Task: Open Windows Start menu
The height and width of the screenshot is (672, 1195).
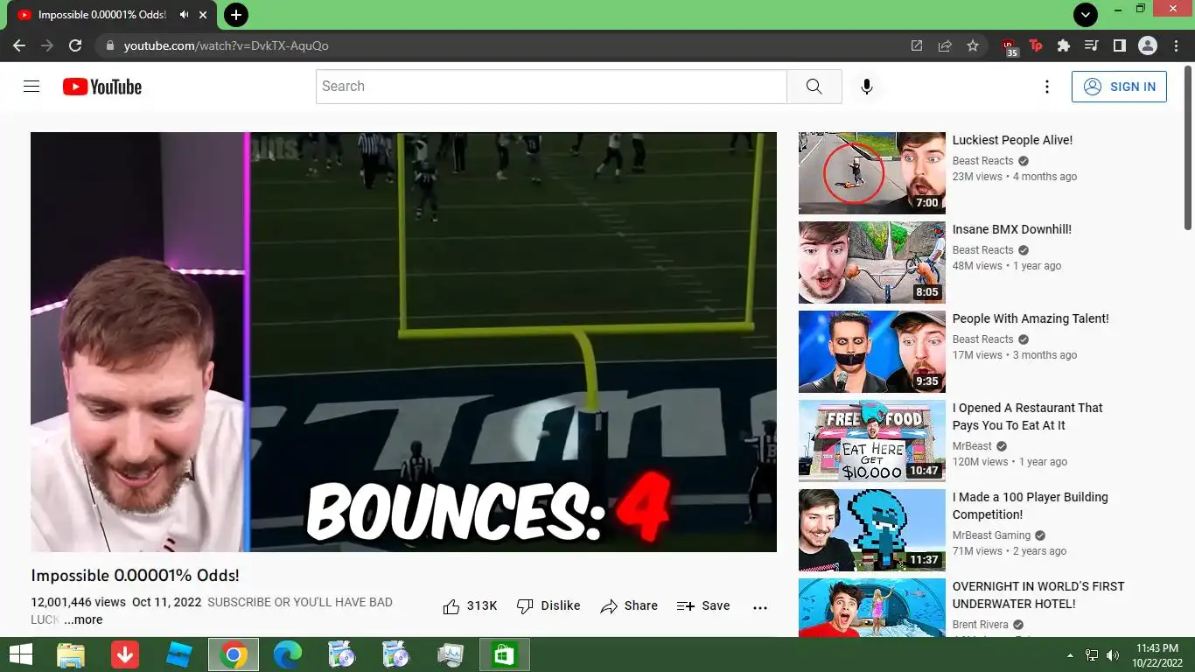Action: tap(19, 654)
